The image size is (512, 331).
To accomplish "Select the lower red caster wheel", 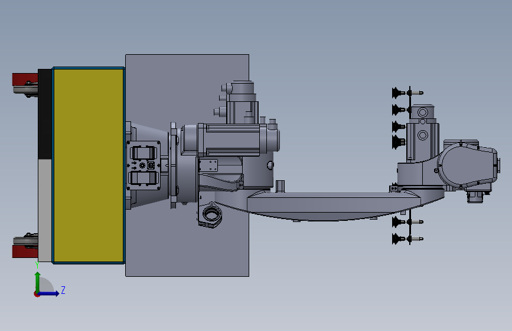I will 25,251.
